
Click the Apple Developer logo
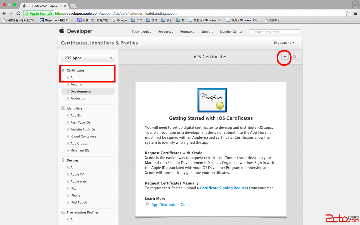click(x=76, y=31)
